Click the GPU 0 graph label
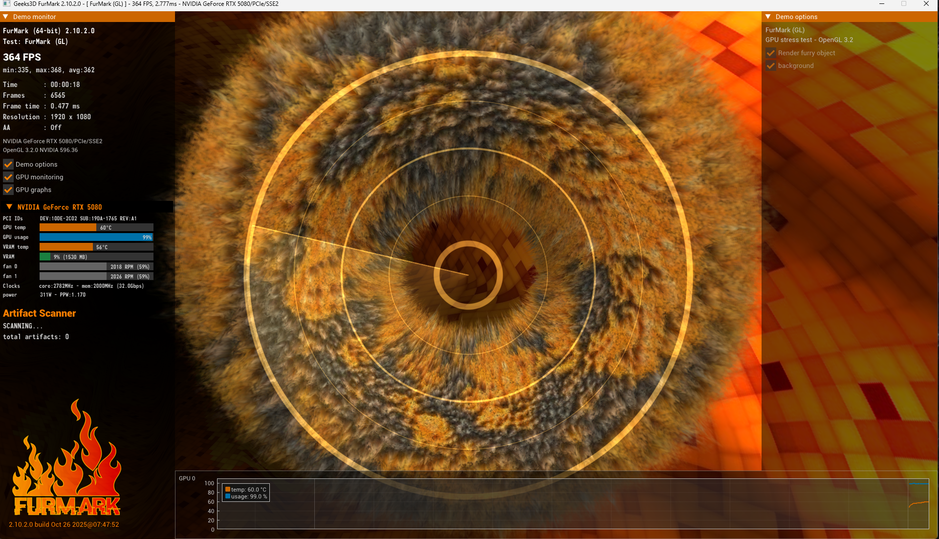The image size is (939, 539). click(187, 478)
